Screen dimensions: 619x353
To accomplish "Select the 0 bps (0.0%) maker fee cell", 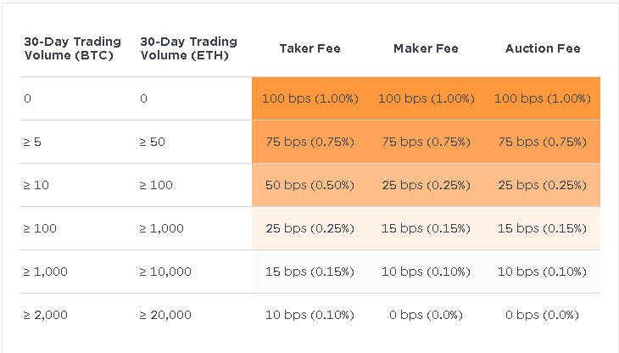I will tap(426, 315).
